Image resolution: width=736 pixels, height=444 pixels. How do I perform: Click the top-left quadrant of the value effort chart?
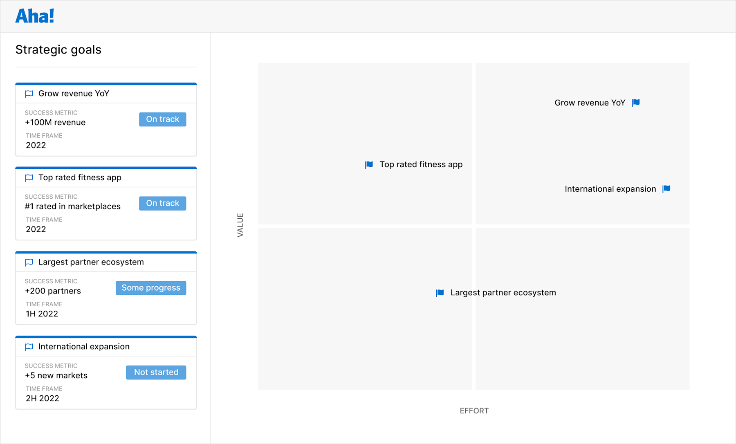coord(364,143)
